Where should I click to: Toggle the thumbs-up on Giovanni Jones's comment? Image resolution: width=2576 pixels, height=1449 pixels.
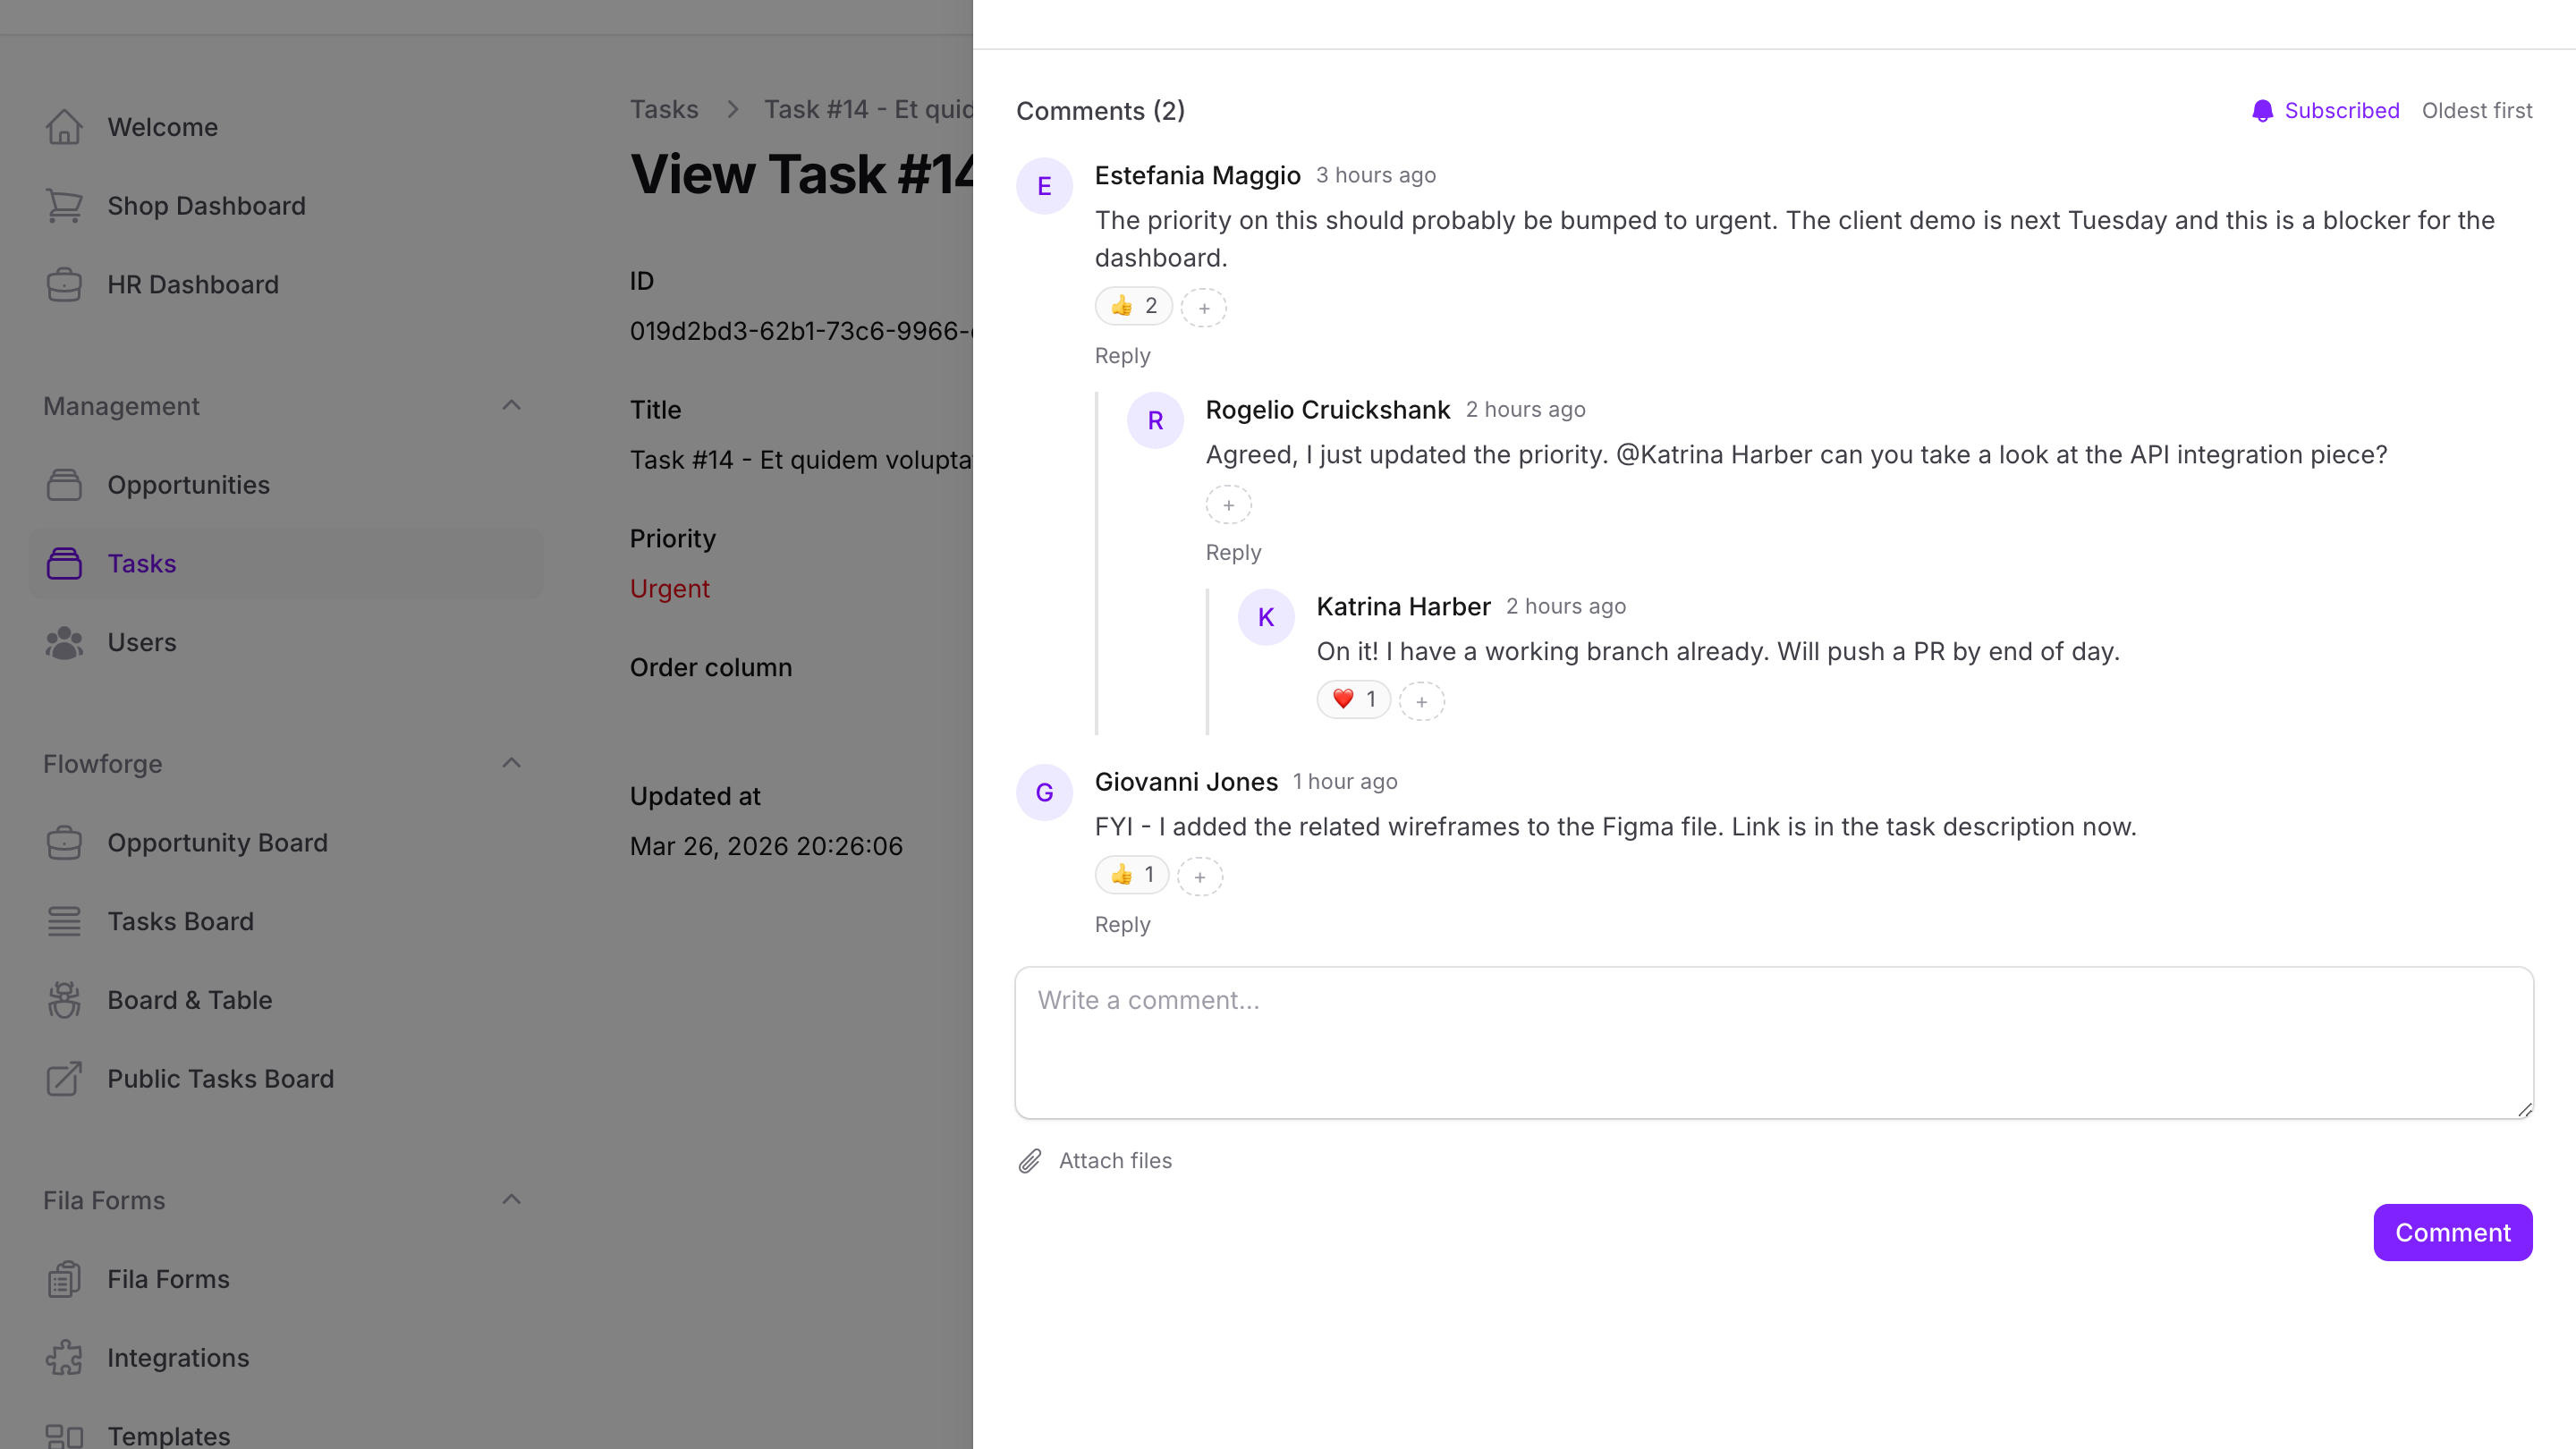(x=1130, y=874)
